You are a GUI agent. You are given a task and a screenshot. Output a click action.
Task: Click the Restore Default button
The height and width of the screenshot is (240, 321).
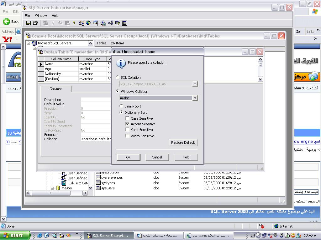[x=183, y=142]
